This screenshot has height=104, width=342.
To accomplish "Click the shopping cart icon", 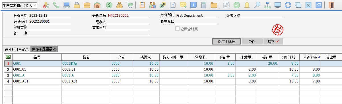I will [130, 5].
